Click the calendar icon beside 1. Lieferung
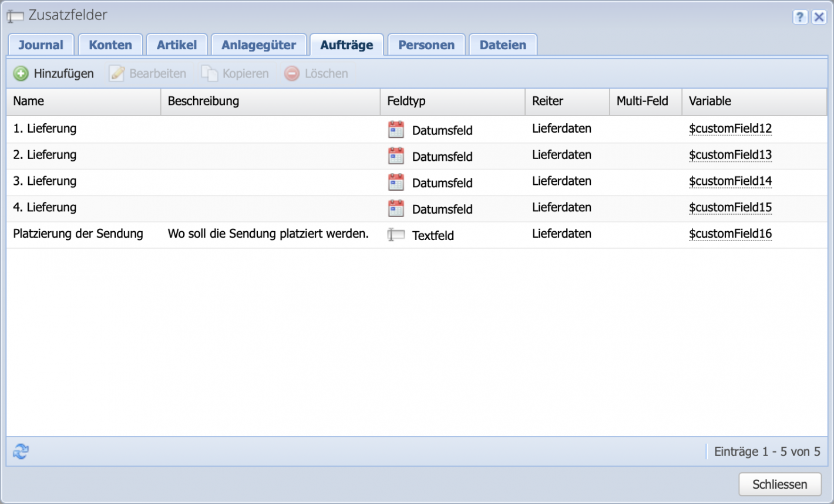The height and width of the screenshot is (504, 834). coord(396,128)
